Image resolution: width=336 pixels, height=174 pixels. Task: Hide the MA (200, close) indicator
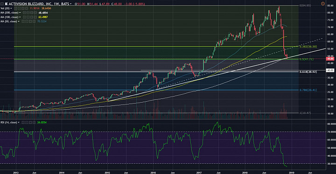click(x=24, y=13)
